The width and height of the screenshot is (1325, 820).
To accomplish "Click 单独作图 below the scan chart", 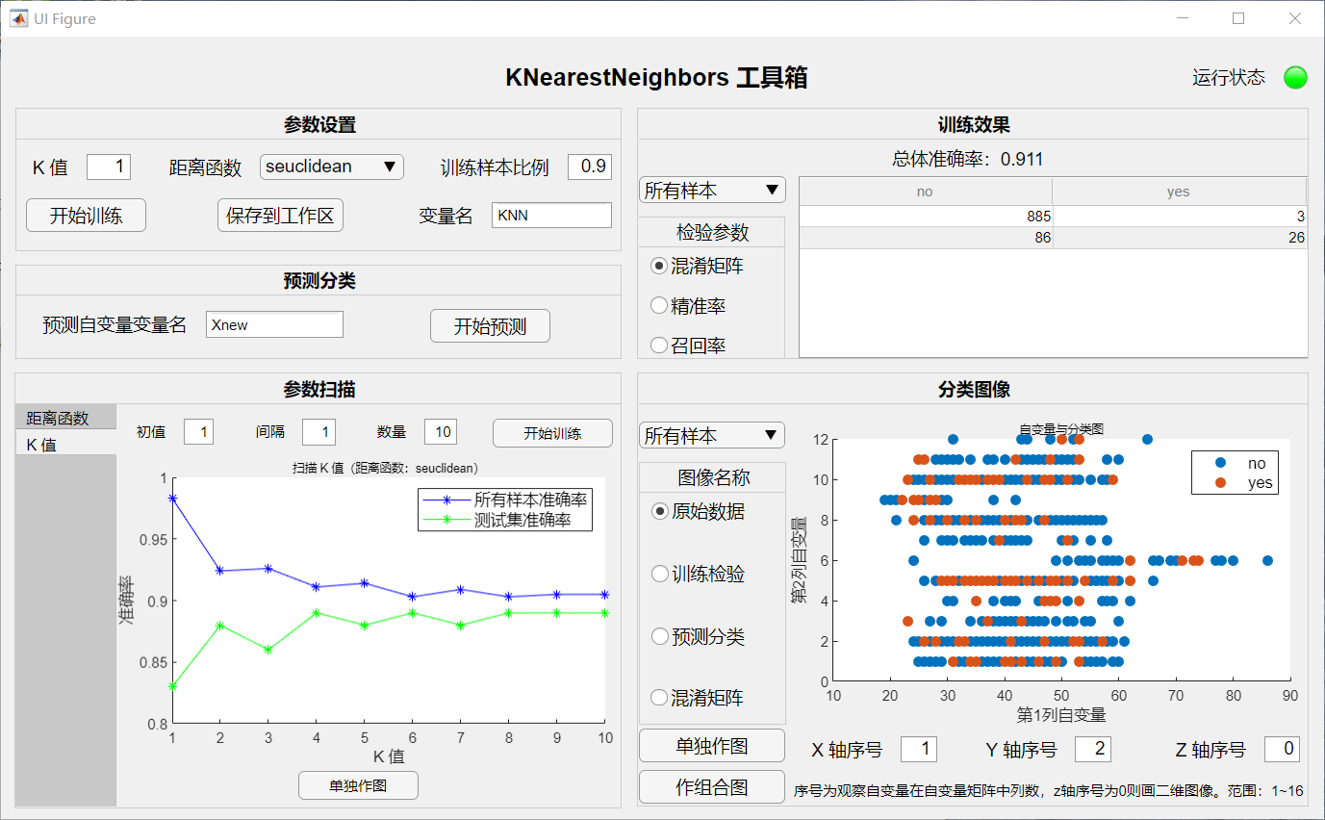I will click(x=358, y=785).
